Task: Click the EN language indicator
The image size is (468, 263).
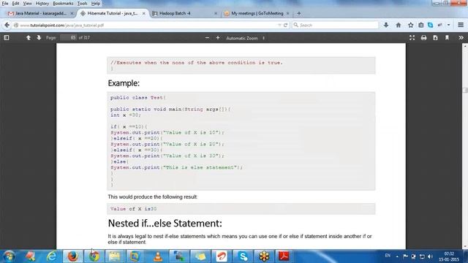Action: (388, 256)
